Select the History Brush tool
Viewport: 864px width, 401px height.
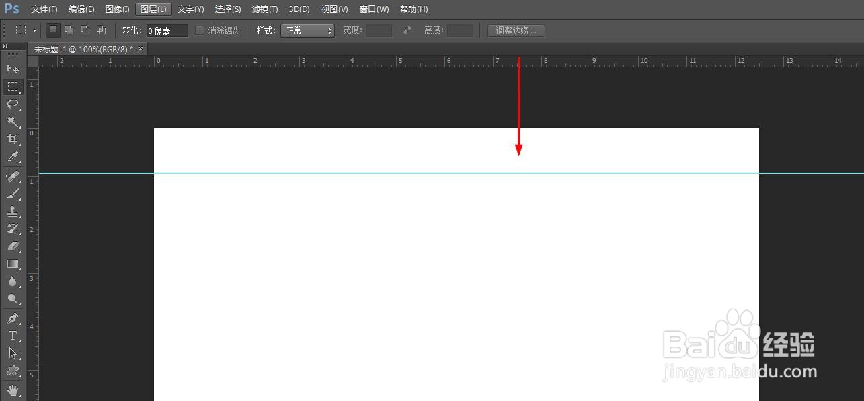pos(13,229)
